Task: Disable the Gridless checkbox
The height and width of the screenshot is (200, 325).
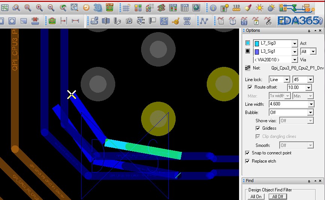Action: pyautogui.click(x=258, y=128)
